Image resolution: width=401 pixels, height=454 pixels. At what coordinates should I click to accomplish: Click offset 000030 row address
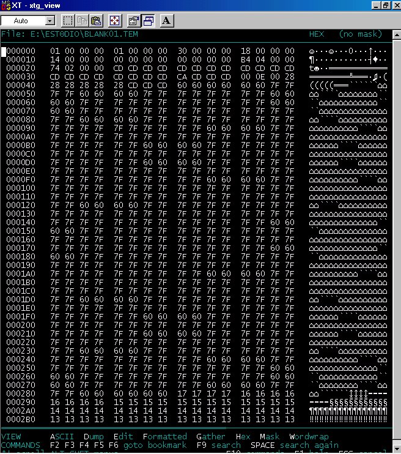point(21,76)
